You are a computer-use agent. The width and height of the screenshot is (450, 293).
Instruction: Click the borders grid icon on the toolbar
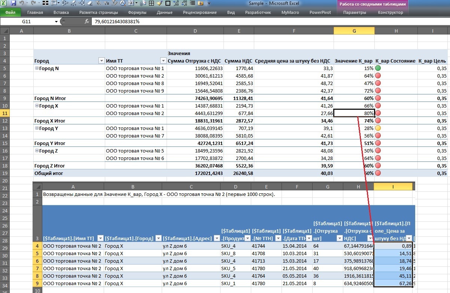pyautogui.click(x=152, y=3)
